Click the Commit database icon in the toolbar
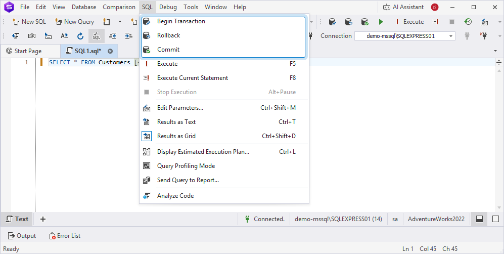Viewport: 504px width, 254px height. pos(364,22)
